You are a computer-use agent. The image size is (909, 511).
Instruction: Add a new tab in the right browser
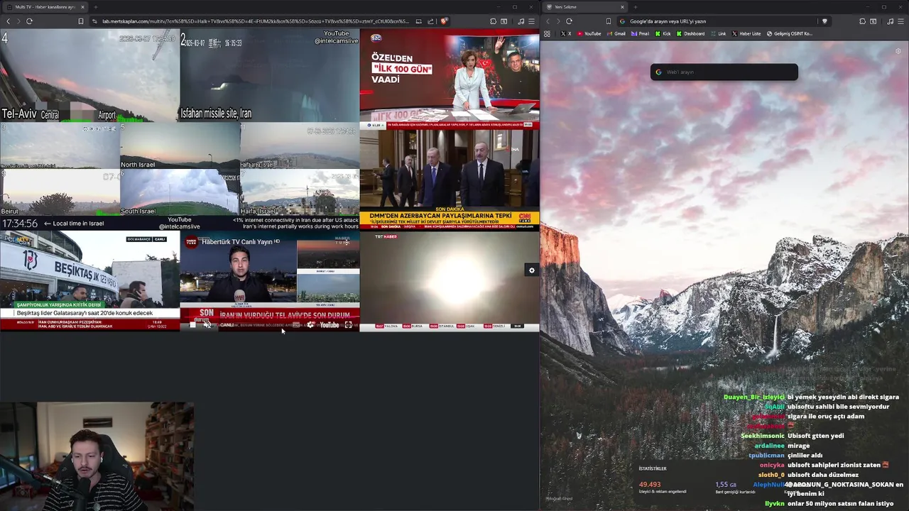[636, 7]
